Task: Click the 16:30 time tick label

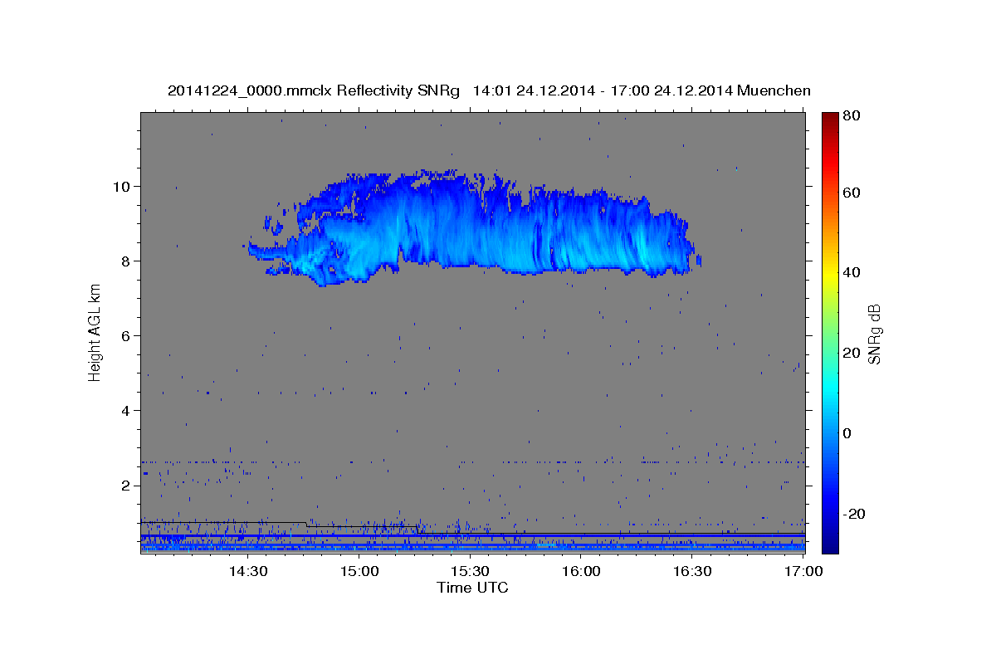Action: 691,571
